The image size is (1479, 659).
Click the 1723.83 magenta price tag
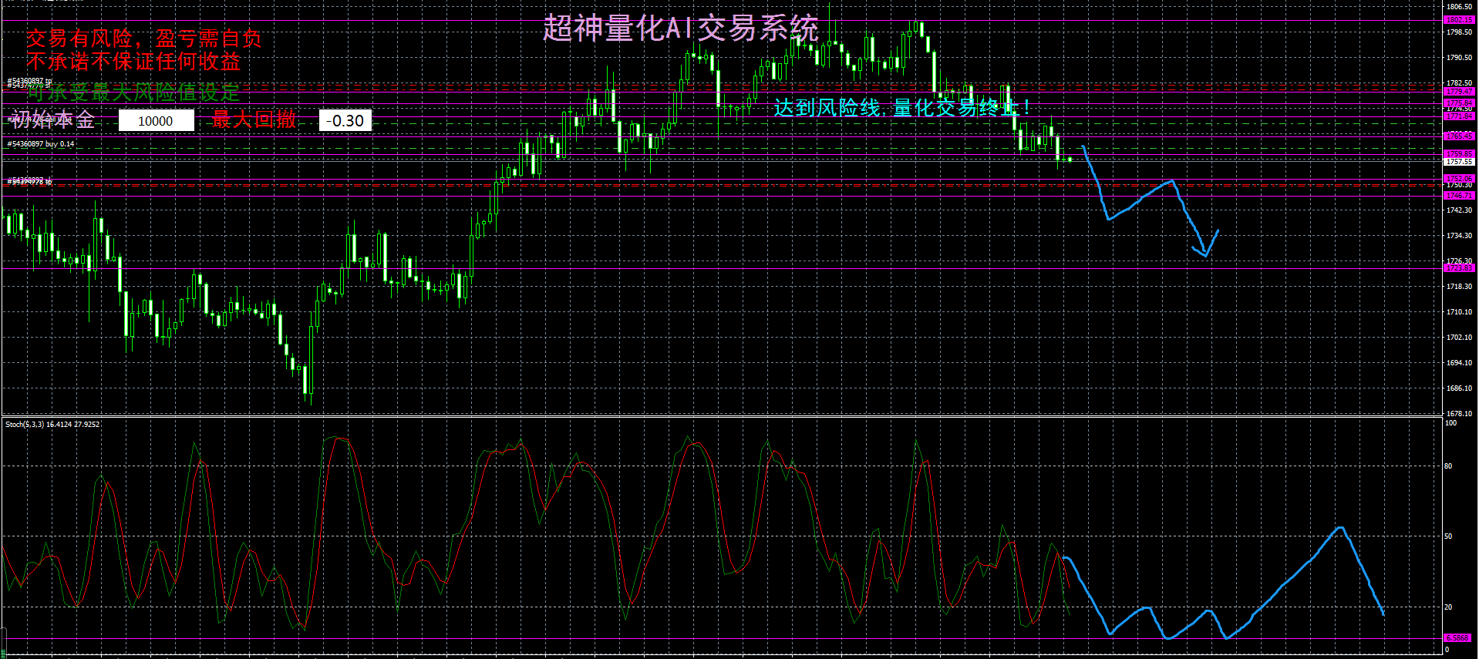coord(1458,268)
